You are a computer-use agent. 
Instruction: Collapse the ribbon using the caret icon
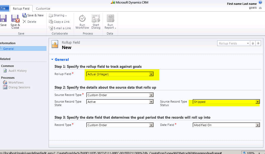(260, 8)
